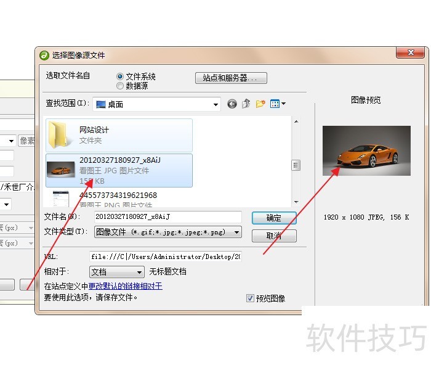The image size is (431, 370).
Task: Go back using the round back arrow icon
Action: (x=232, y=104)
